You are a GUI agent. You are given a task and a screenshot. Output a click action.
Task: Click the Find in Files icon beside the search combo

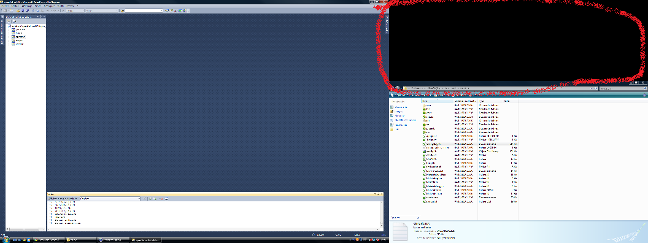(x=122, y=11)
